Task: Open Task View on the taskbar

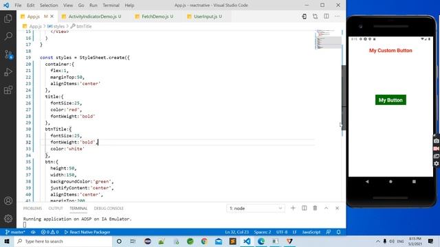Action: 133,241
